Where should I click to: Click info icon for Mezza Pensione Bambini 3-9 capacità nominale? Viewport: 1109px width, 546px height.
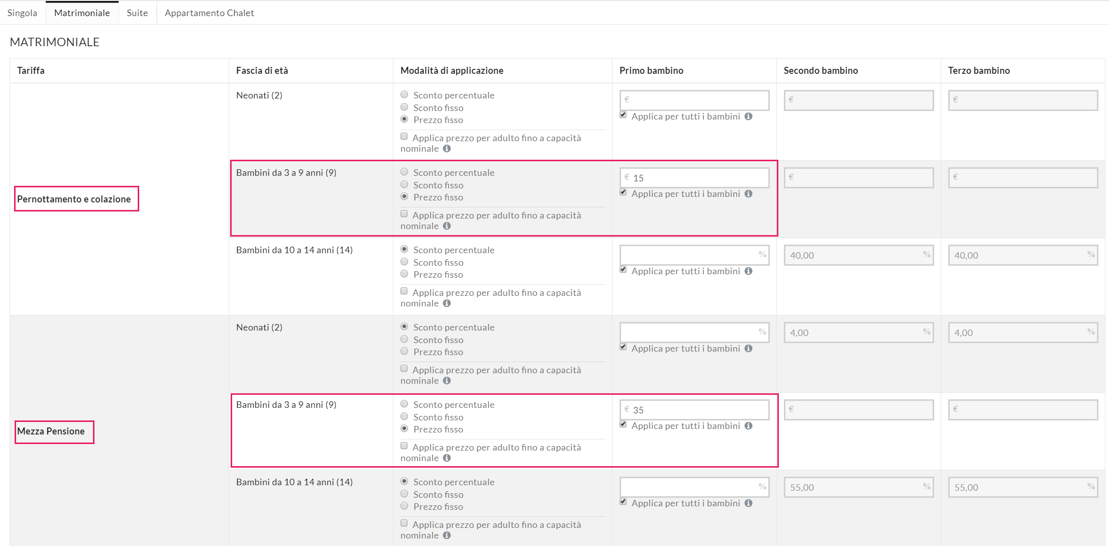pyautogui.click(x=447, y=458)
